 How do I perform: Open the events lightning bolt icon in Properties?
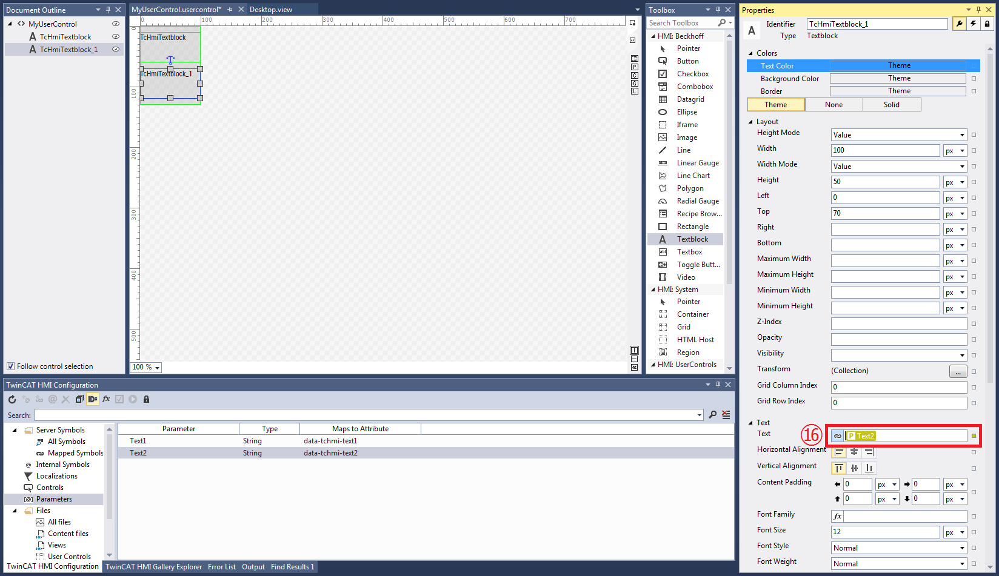point(974,24)
